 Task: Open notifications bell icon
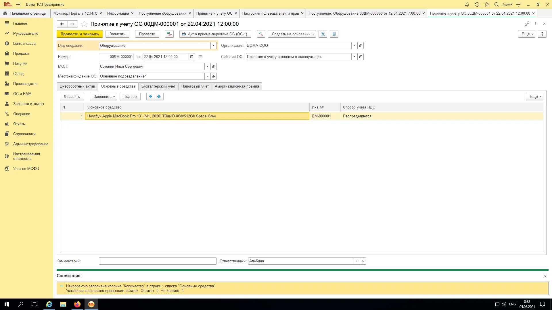pyautogui.click(x=467, y=4)
